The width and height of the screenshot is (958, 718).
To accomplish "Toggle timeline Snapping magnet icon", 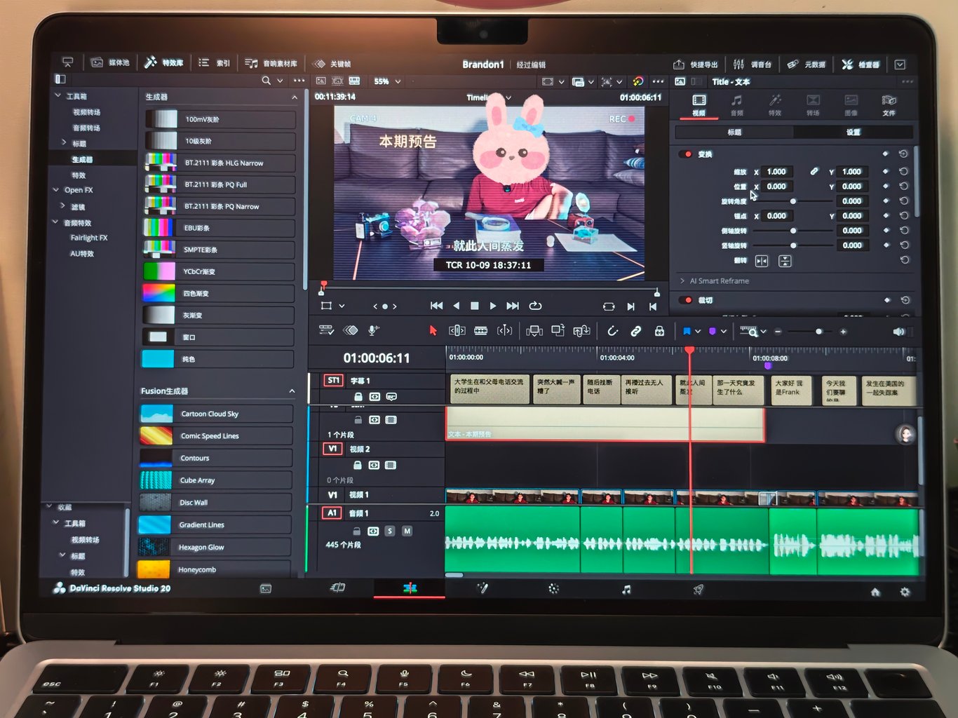I will point(612,331).
